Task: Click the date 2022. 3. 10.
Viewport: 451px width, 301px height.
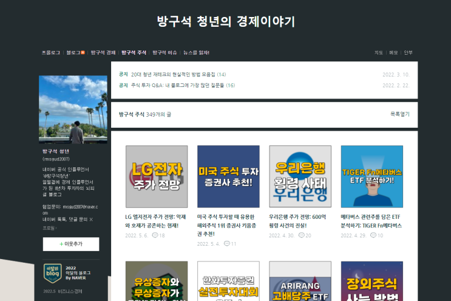Action: (396, 75)
